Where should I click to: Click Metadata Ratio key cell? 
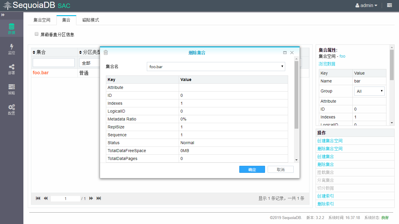[x=142, y=119]
